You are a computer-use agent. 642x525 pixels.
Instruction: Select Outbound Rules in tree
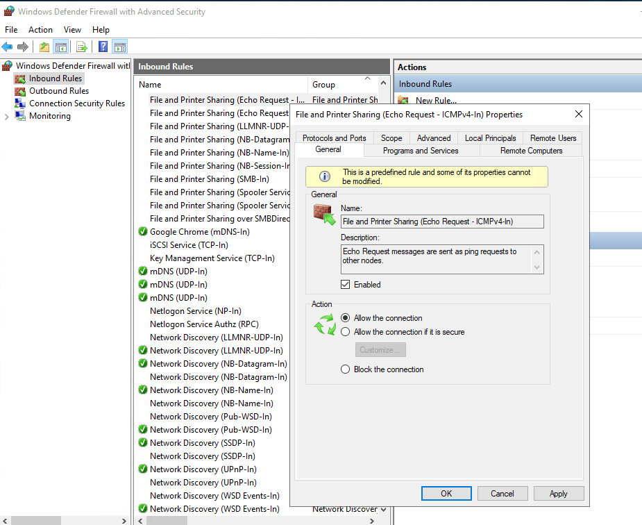(59, 91)
